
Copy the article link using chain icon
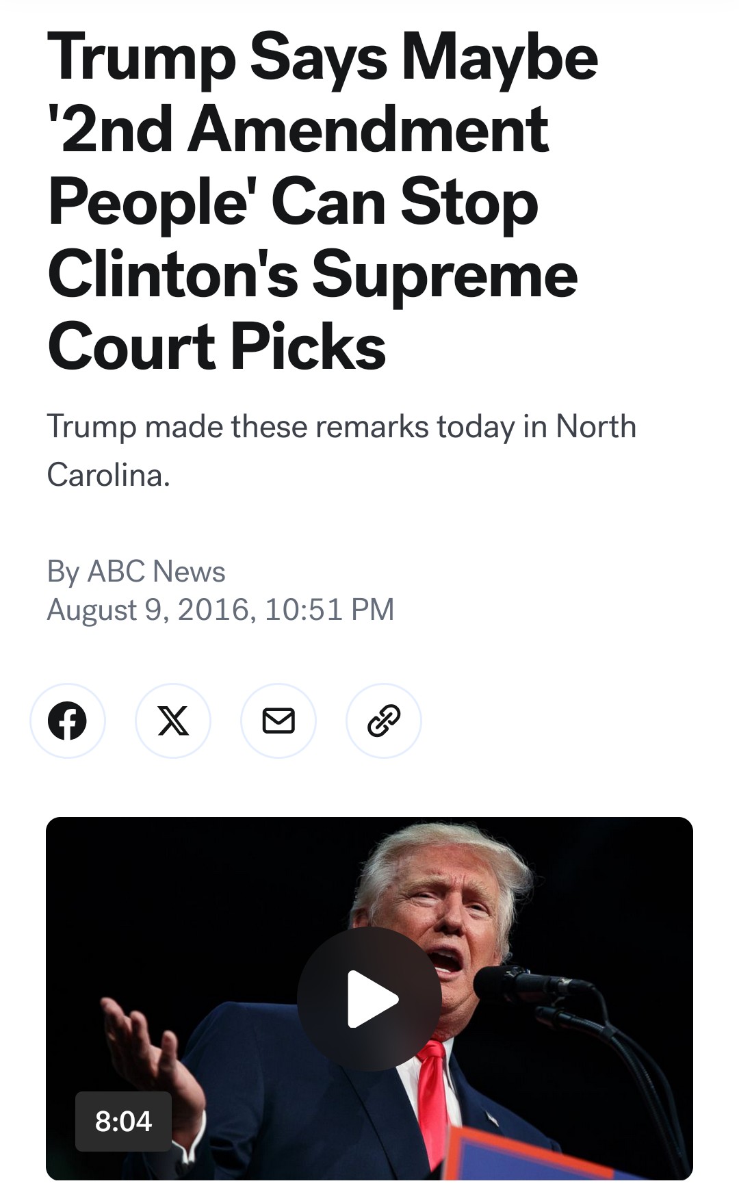pos(384,721)
